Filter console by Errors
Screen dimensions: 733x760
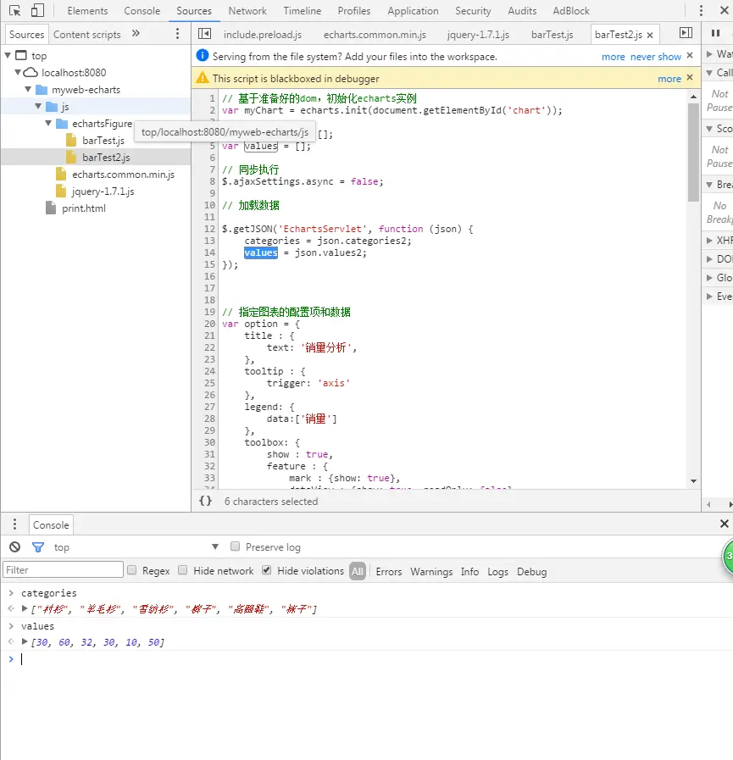pos(389,572)
